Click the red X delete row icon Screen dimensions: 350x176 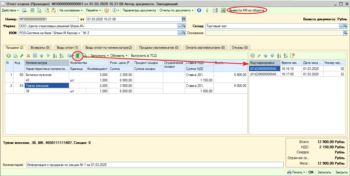28,56
